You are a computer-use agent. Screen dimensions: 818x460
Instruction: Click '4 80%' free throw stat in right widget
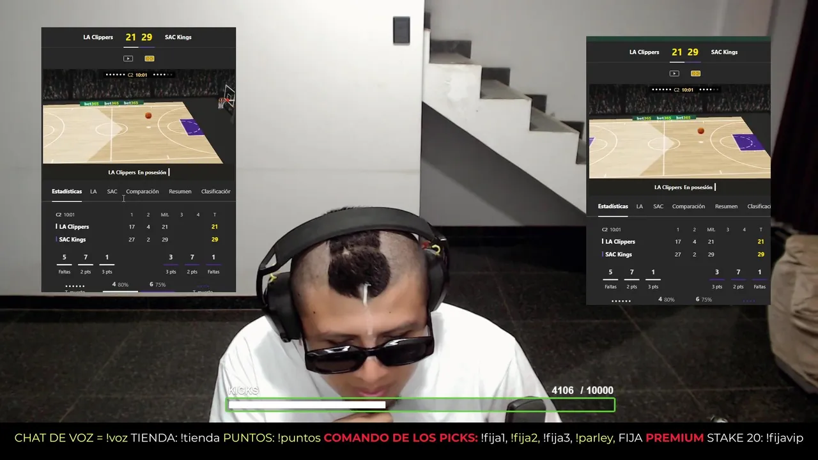[667, 300]
